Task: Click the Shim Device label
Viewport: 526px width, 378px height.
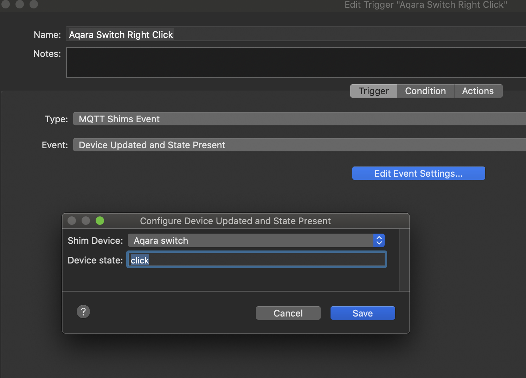Action: 95,241
